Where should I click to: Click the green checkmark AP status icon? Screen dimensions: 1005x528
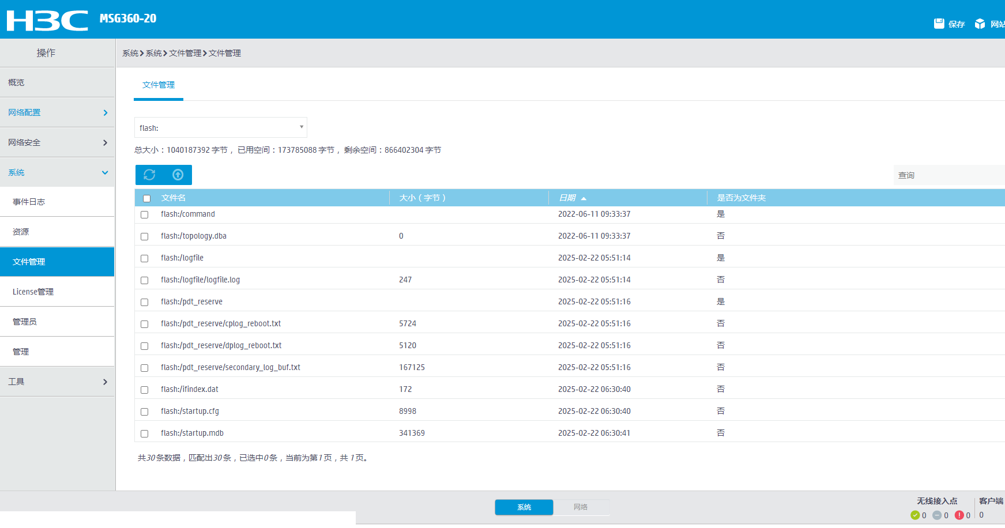click(x=915, y=515)
